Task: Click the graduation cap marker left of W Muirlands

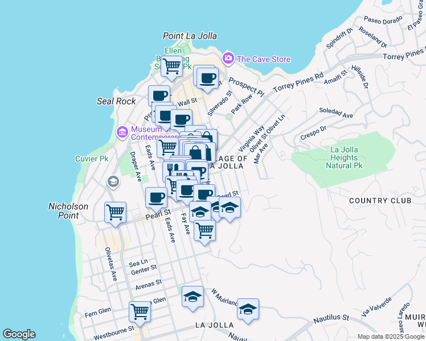Action: [x=192, y=297]
